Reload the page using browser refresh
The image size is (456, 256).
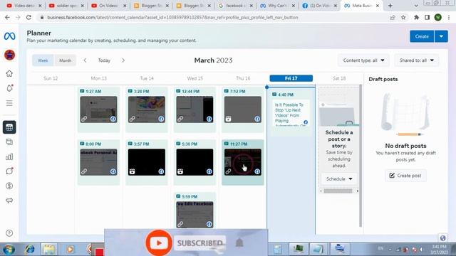coord(28,17)
